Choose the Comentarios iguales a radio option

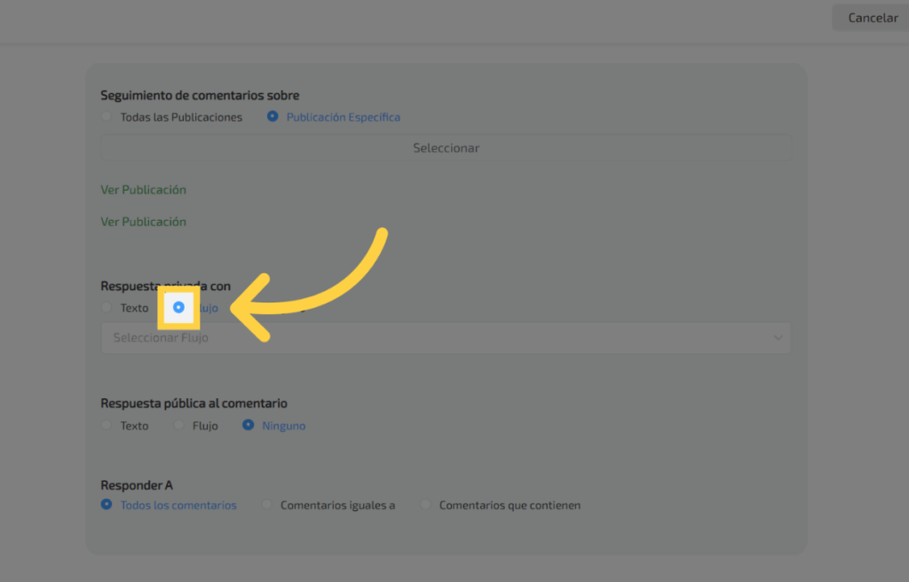coord(266,505)
